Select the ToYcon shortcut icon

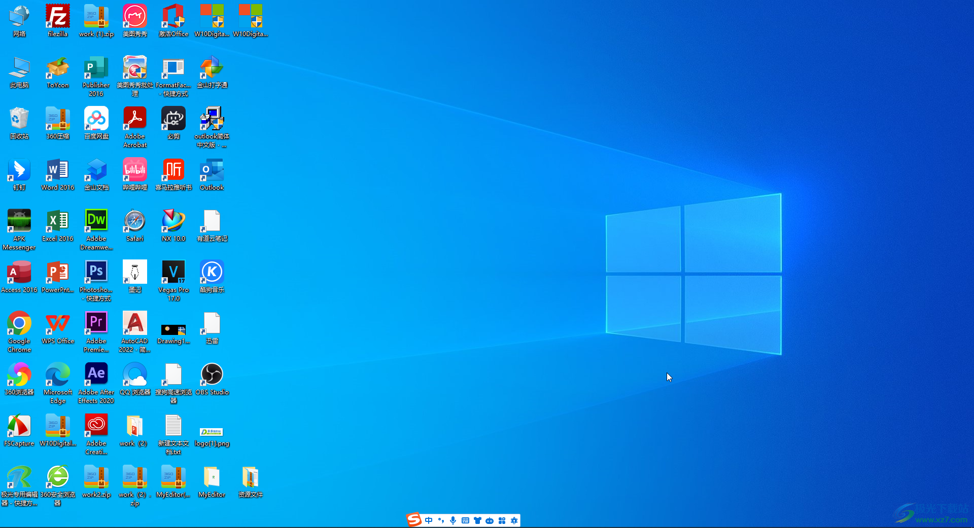click(x=57, y=68)
